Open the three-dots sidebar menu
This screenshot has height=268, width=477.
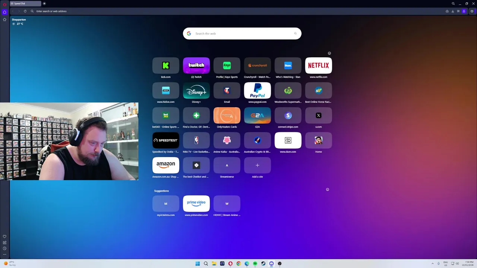coord(4,254)
